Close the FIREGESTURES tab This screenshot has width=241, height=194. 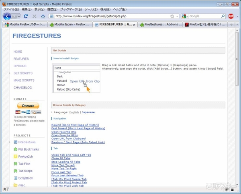[x=134, y=25]
